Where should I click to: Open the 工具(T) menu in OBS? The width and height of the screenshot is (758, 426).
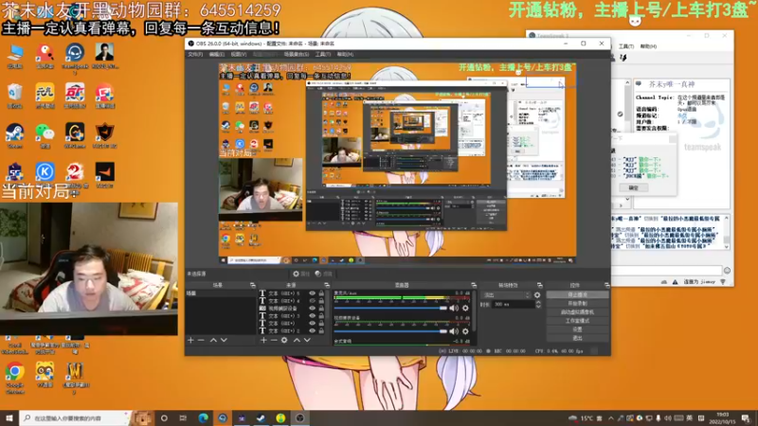323,55
